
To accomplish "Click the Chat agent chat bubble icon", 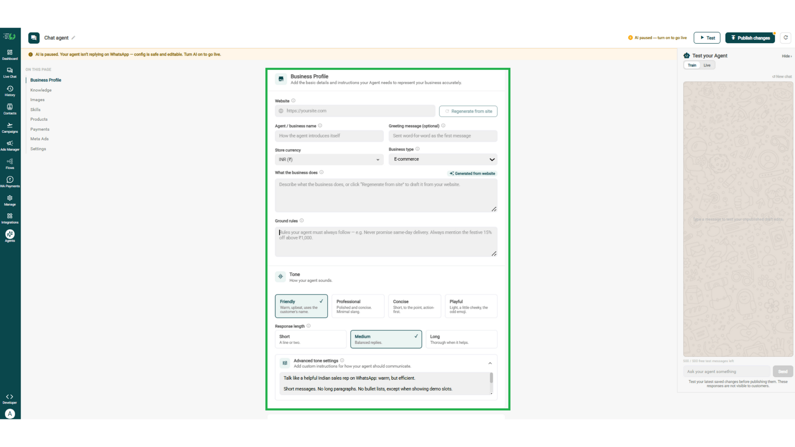I will coord(34,38).
